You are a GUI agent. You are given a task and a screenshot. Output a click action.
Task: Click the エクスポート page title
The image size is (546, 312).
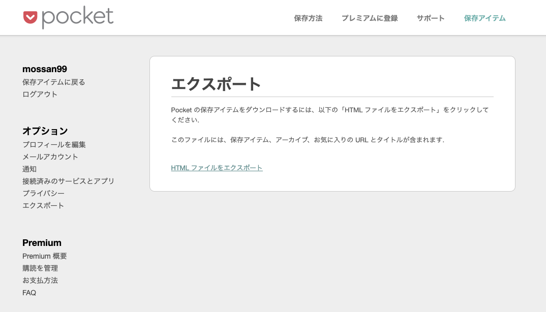click(x=216, y=84)
